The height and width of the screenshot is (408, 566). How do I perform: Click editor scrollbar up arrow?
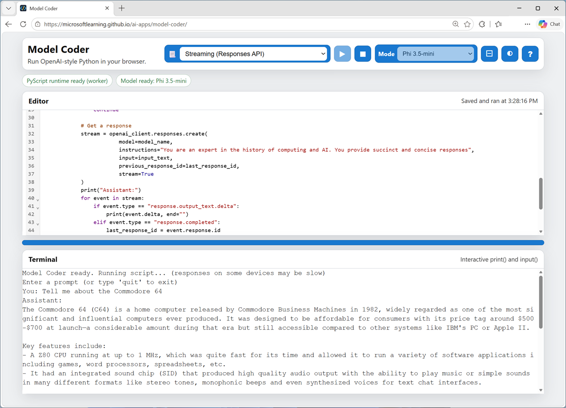coord(541,114)
